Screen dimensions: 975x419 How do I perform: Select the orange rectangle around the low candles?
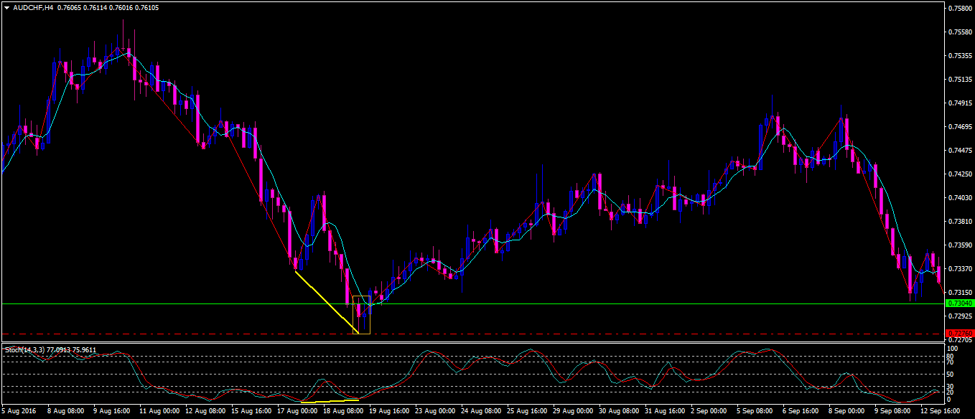click(x=370, y=316)
